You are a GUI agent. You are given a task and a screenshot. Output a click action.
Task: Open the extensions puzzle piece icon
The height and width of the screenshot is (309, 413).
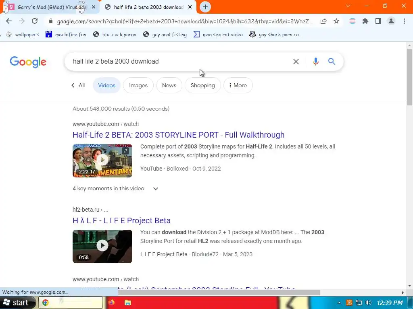(365, 21)
